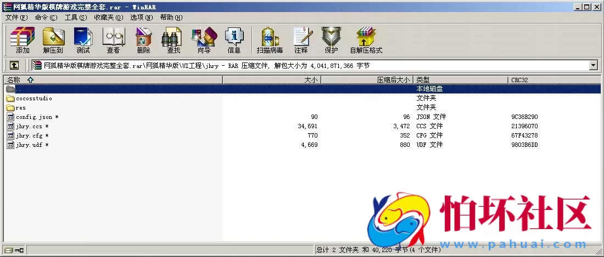
Task: Sort by the 压缩后大小 column header
Action: 367,80
